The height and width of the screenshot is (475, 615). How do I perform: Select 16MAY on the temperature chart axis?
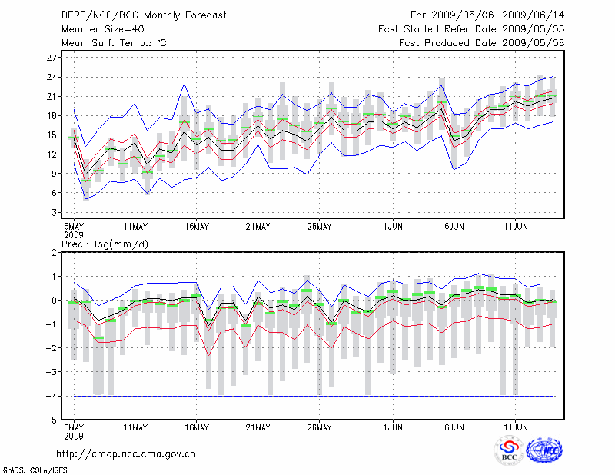click(x=196, y=227)
